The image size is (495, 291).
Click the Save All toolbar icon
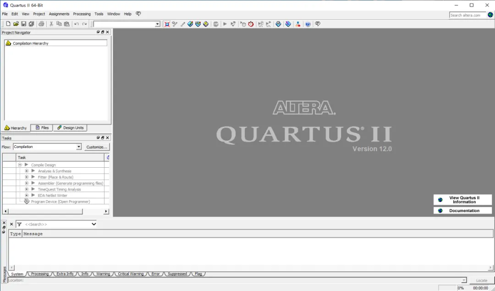click(x=31, y=24)
